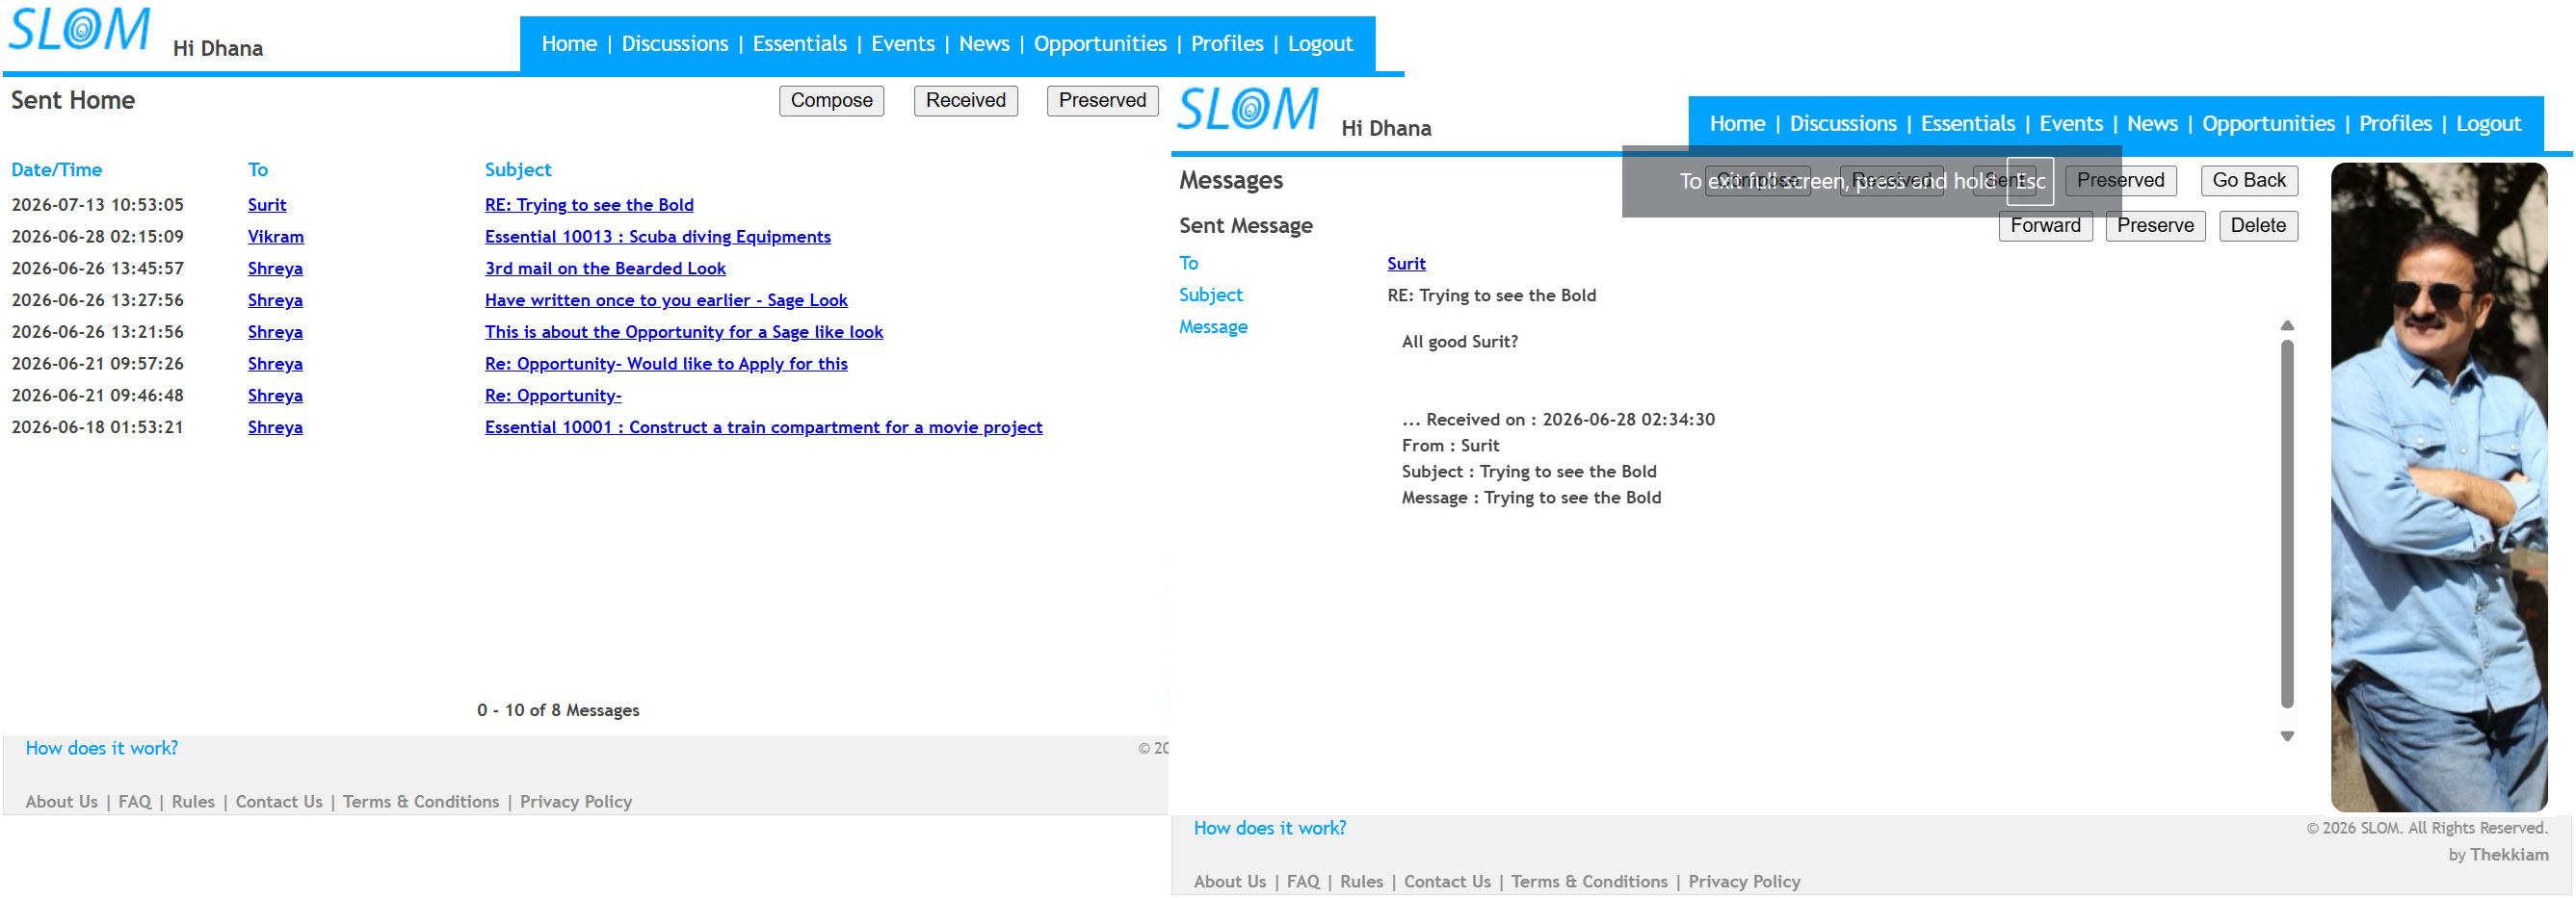
Task: Open 'Essential 10013 : Scuba diving Equipments' message
Action: coord(658,237)
